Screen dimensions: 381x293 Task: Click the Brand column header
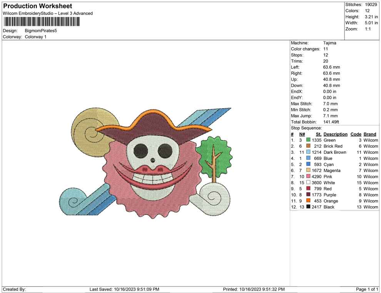click(370, 134)
